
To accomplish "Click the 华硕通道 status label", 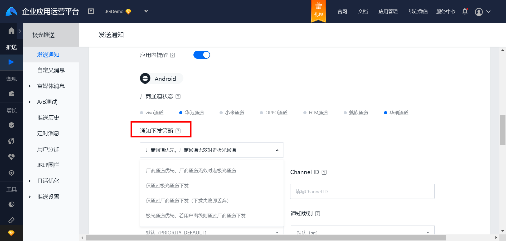I will 399,113.
